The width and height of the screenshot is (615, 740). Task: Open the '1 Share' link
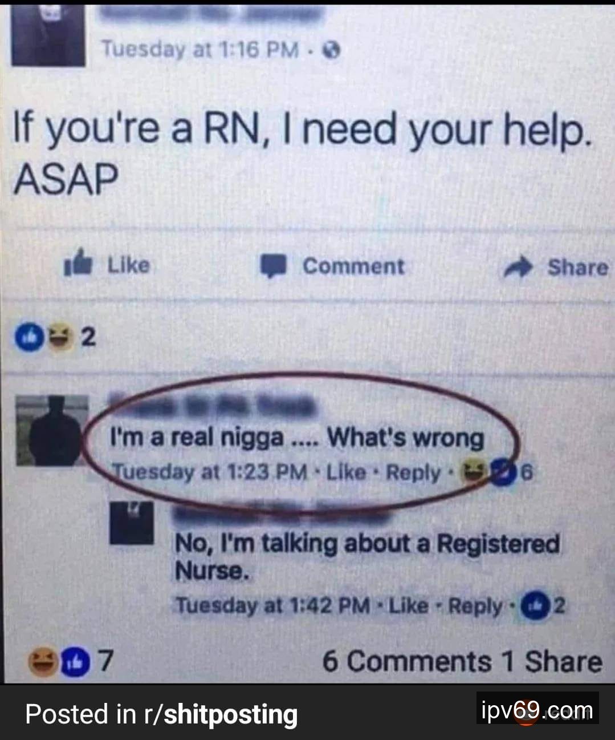[552, 661]
